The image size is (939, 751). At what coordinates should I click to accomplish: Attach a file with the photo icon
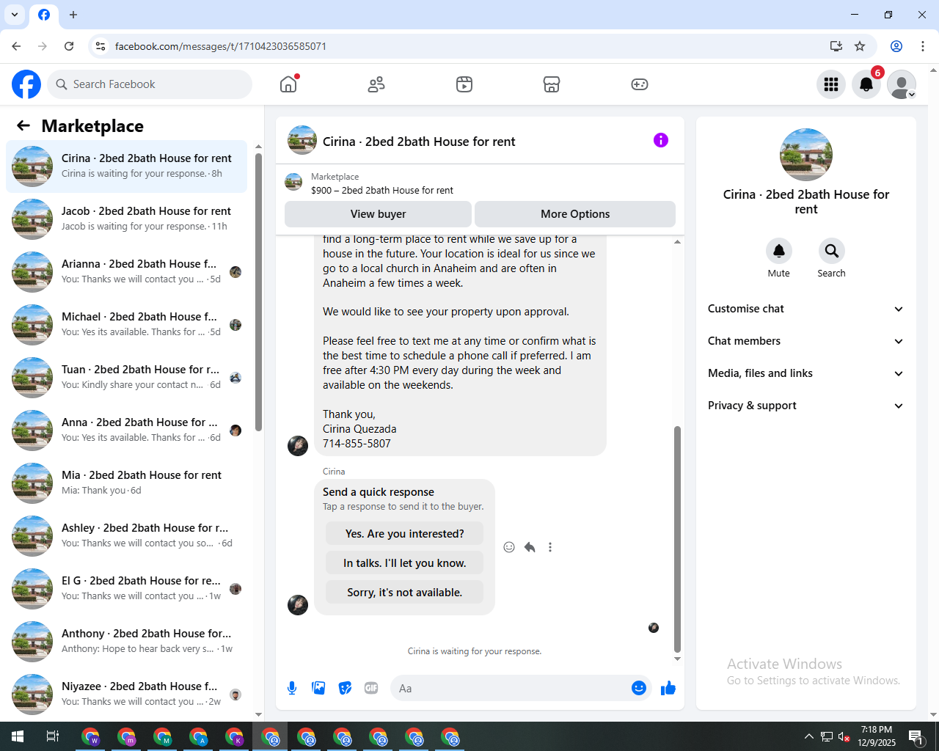318,688
